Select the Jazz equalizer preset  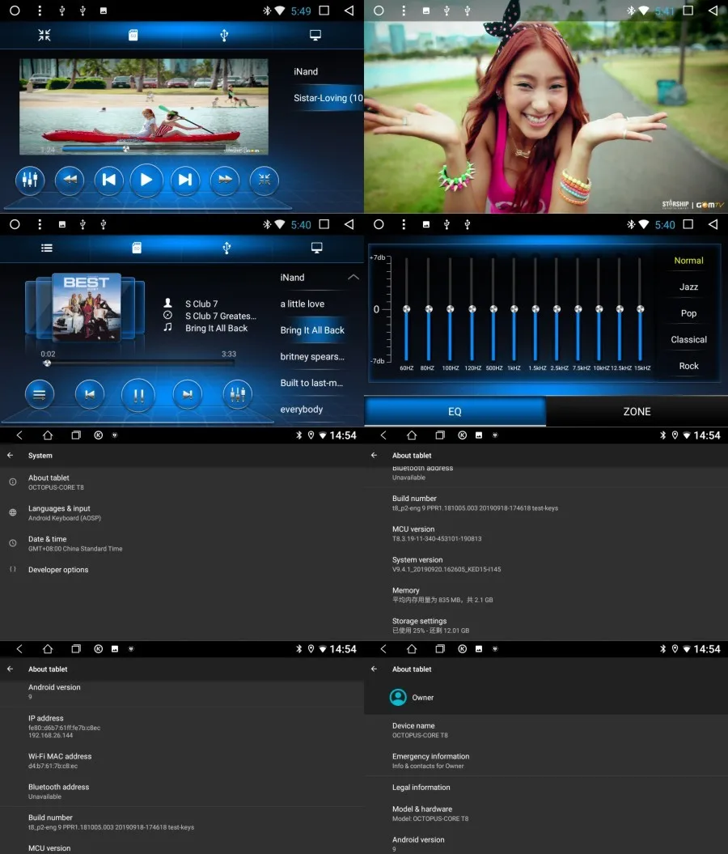(688, 287)
